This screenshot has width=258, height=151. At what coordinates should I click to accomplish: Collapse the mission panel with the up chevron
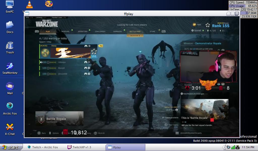tap(219, 50)
